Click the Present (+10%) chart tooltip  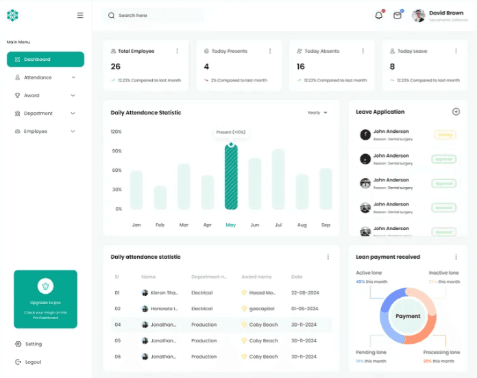click(231, 132)
